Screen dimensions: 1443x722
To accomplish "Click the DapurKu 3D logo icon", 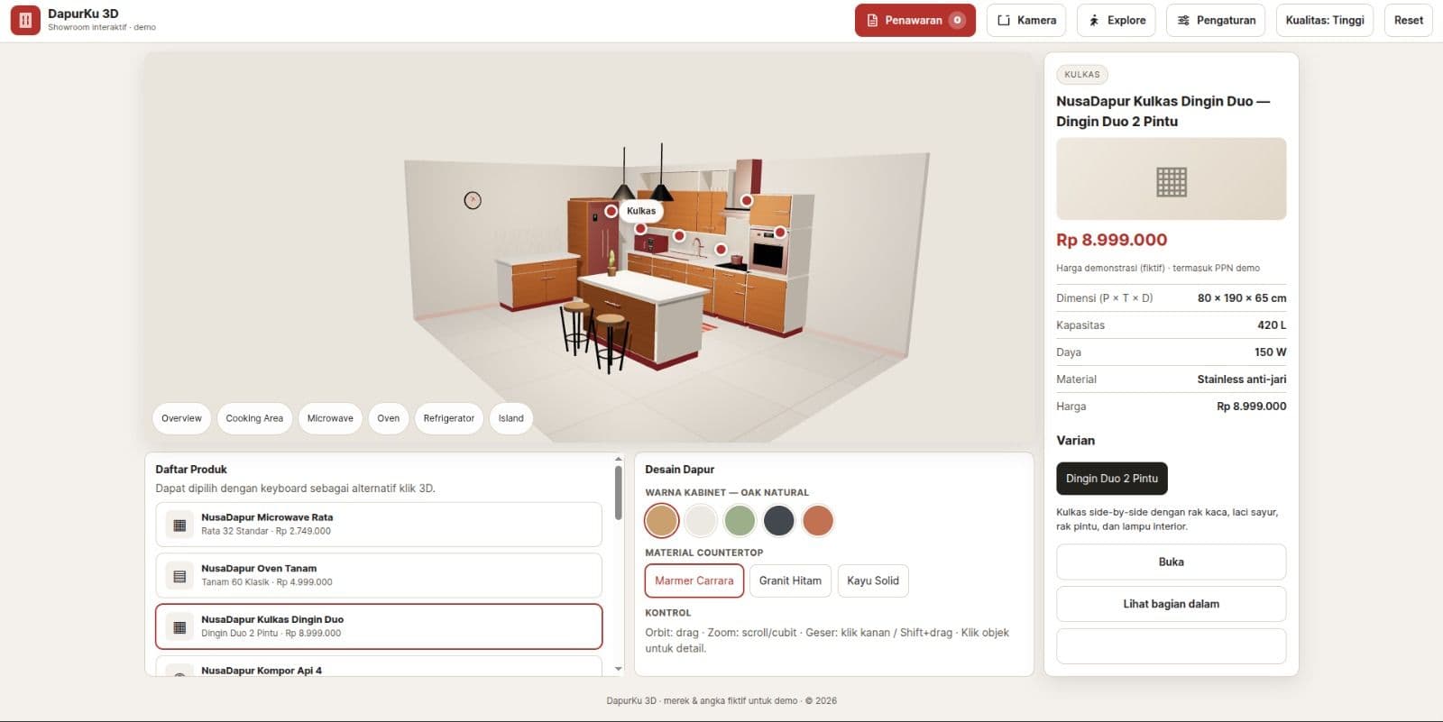I will click(x=25, y=20).
